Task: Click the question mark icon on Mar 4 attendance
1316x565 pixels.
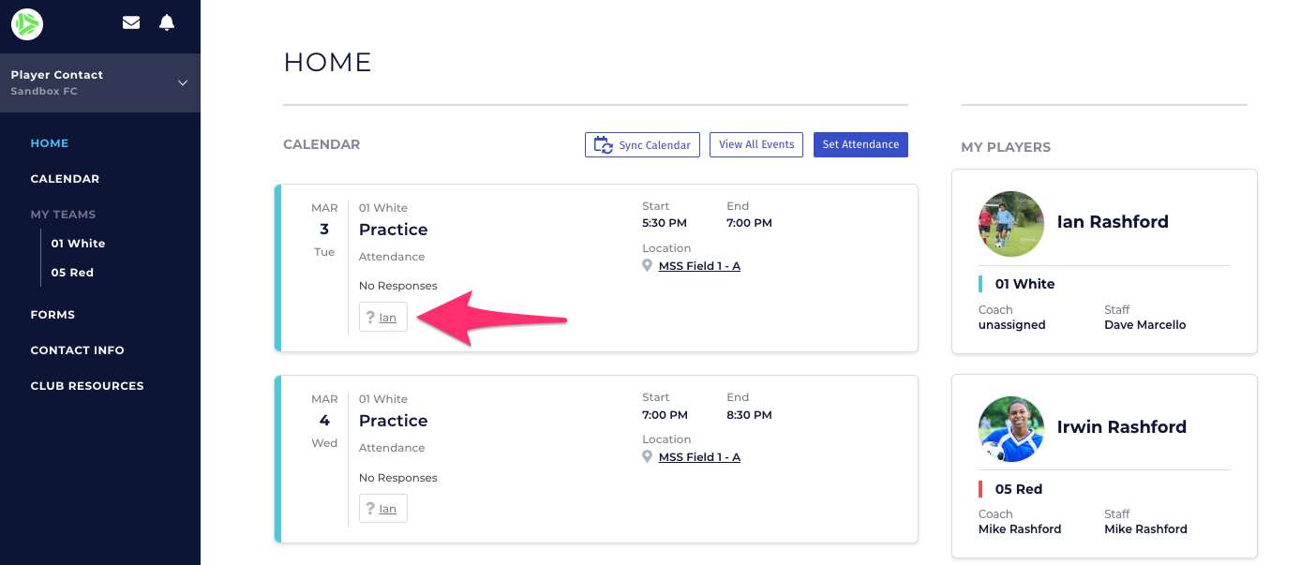Action: (370, 509)
